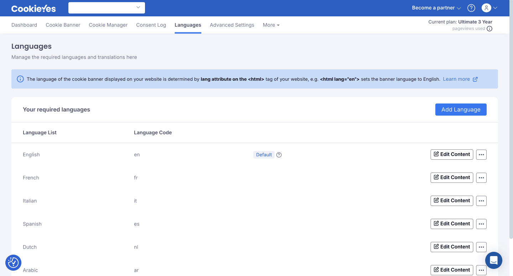513x276 pixels.
Task: Open more options for Spanish row
Action: 481,224
